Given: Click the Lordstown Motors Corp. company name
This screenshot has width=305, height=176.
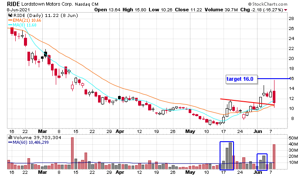Looking at the screenshot, I should [47, 4].
